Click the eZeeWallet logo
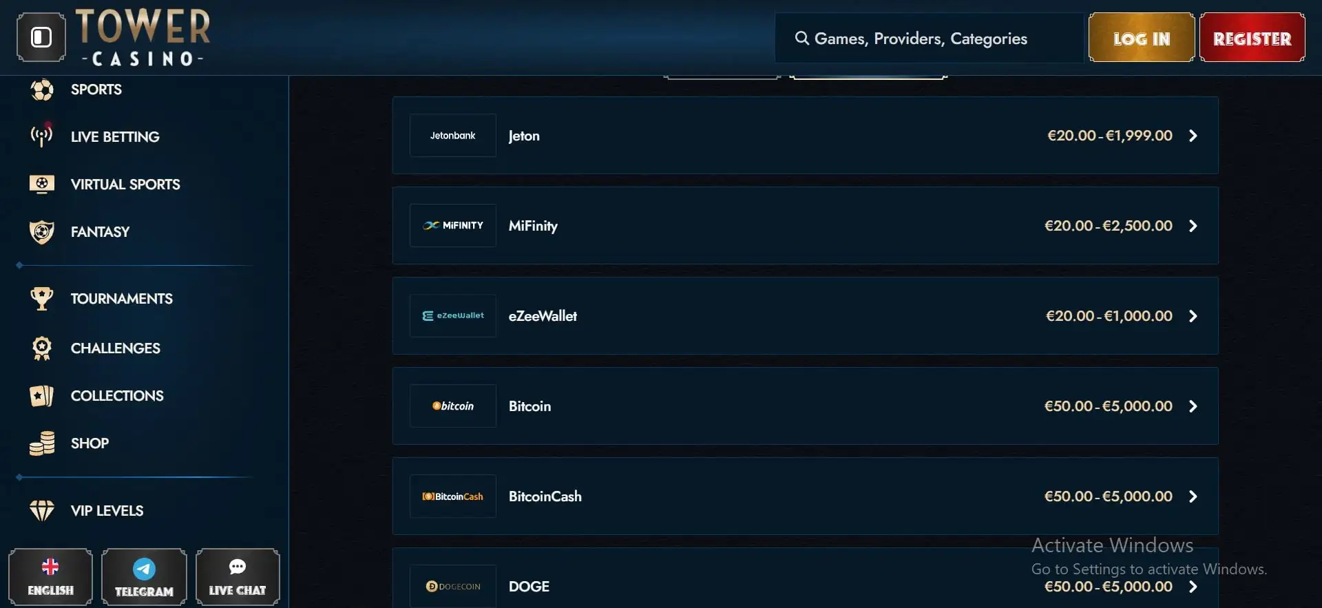 pyautogui.click(x=453, y=316)
